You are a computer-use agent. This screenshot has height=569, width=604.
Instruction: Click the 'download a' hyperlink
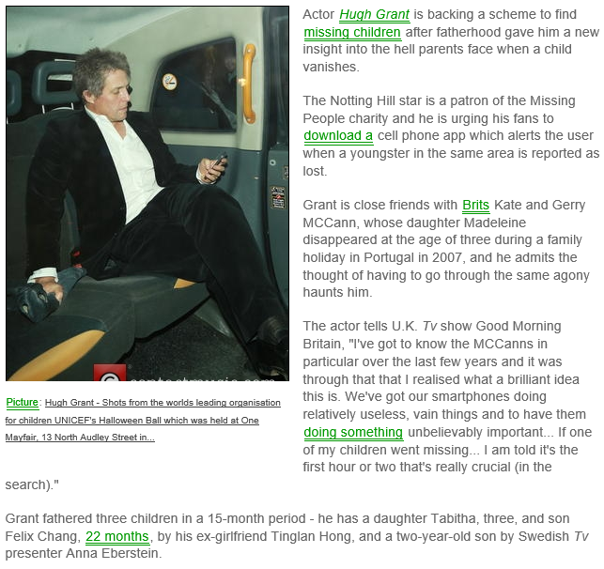[x=338, y=136]
